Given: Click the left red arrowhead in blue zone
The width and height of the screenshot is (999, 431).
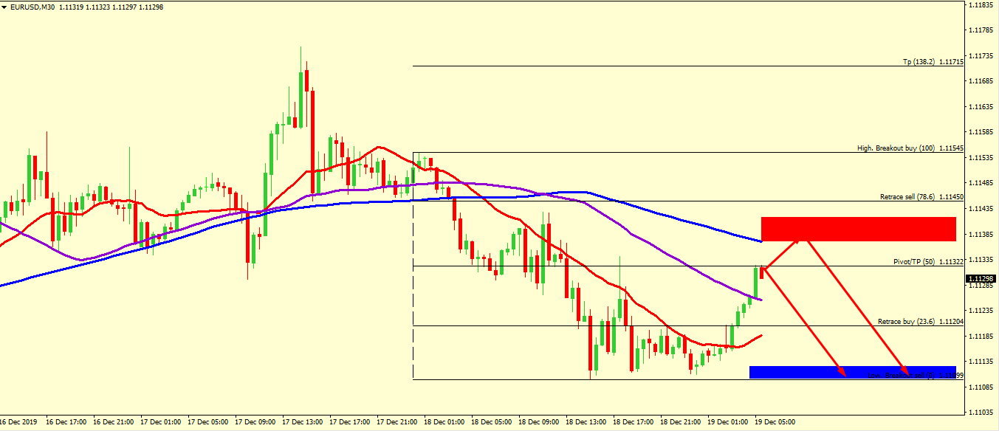Looking at the screenshot, I should click(x=840, y=373).
